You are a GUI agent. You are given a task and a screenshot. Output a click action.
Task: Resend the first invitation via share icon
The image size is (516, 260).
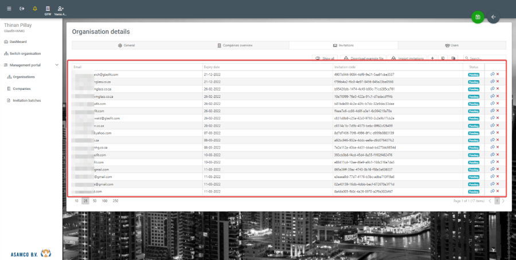pos(492,74)
